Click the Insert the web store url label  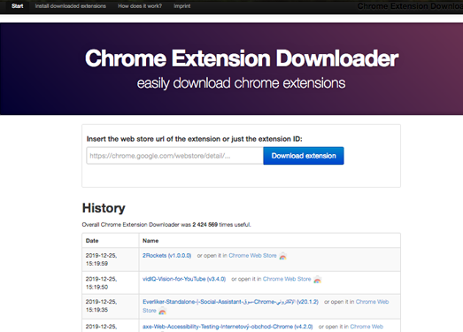pyautogui.click(x=194, y=139)
